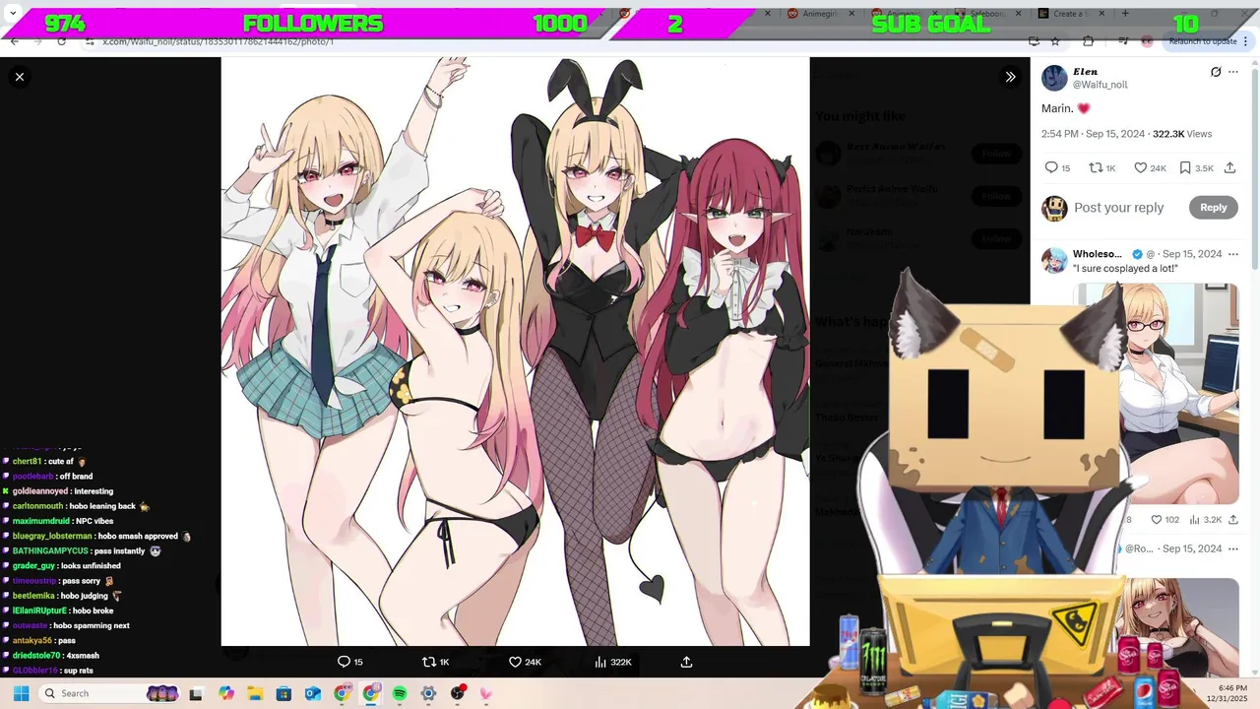The height and width of the screenshot is (709, 1260).
Task: Open the blonde office girl image in the first reply
Action: (x=1157, y=394)
